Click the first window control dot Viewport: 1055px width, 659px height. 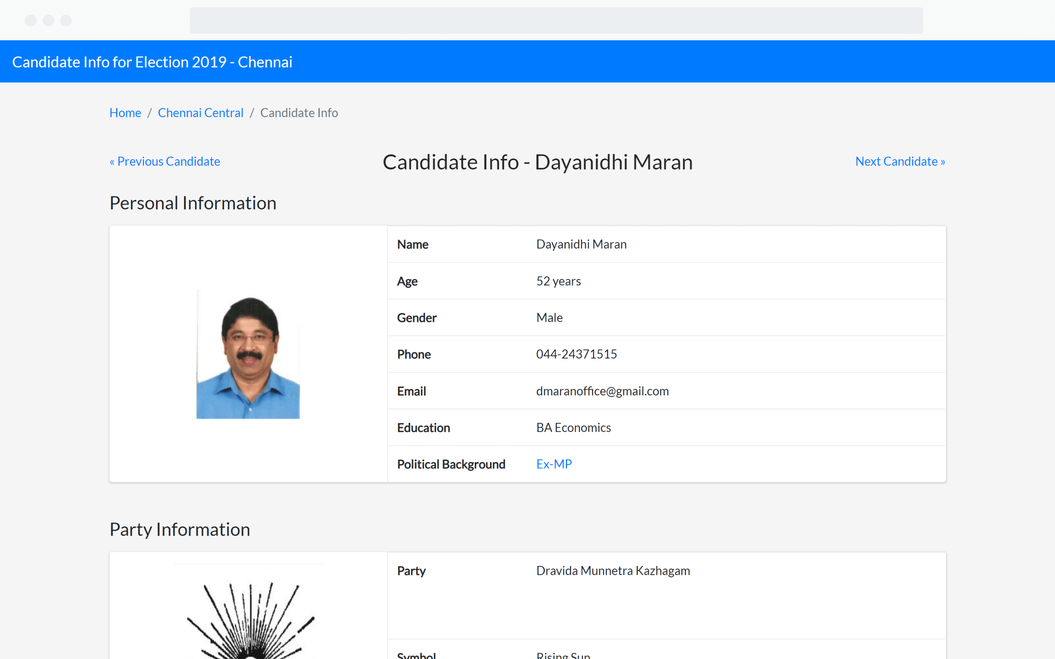tap(30, 21)
